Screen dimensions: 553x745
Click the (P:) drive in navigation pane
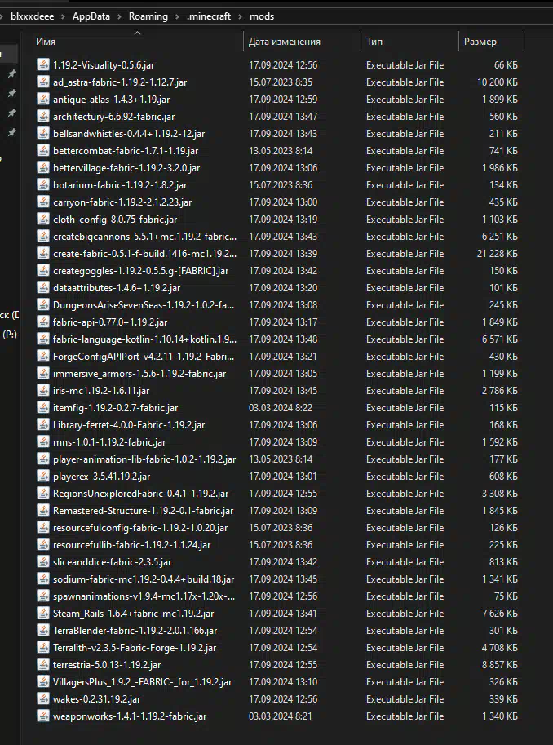point(10,335)
